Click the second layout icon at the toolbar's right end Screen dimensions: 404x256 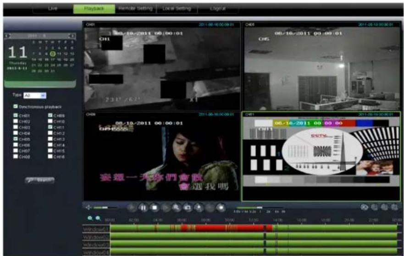tap(374, 207)
